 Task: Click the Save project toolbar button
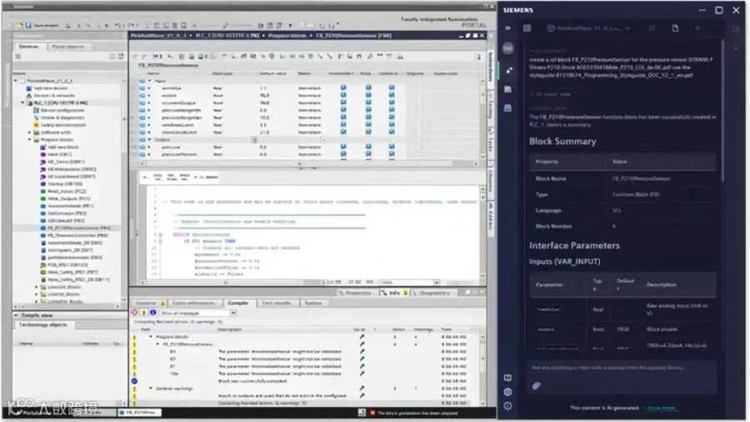tap(42, 25)
